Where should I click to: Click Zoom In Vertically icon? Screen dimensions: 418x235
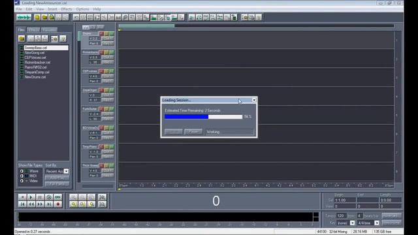point(102,197)
